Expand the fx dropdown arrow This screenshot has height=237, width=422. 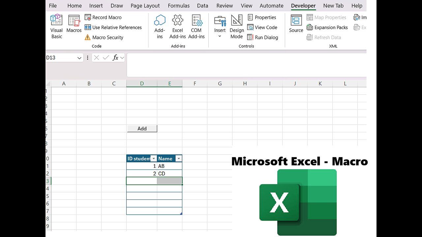(x=122, y=58)
